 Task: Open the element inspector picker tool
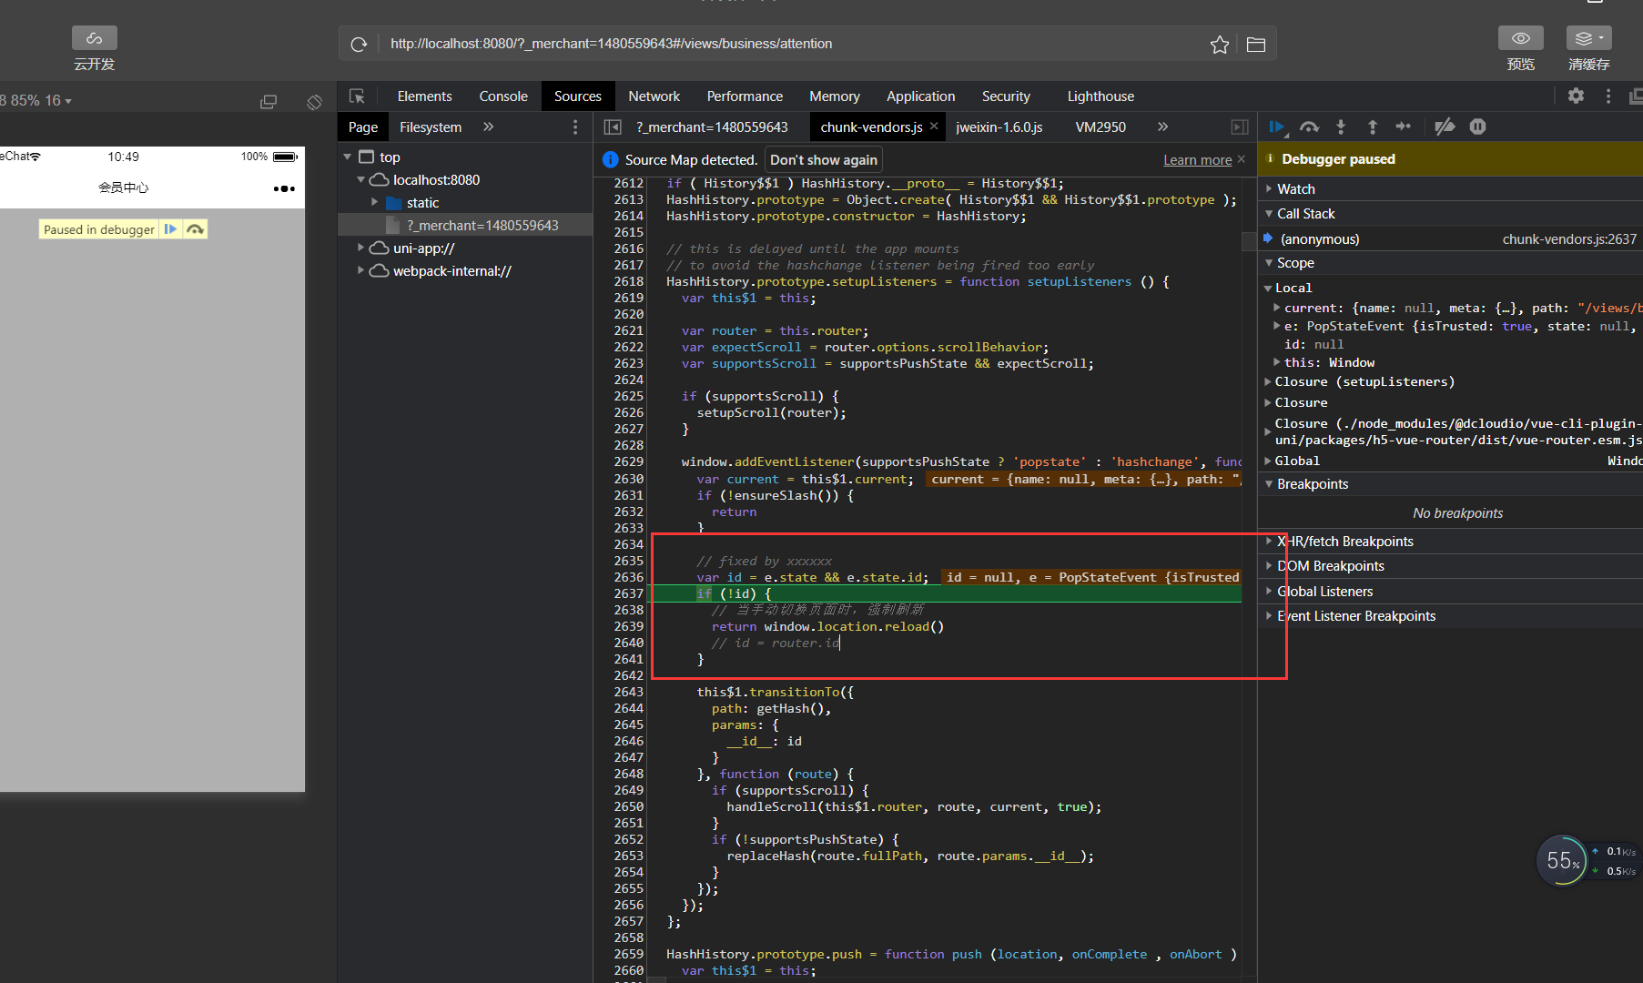(357, 96)
